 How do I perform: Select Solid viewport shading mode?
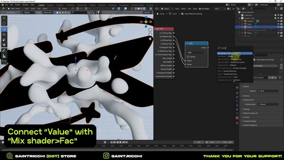(x=138, y=8)
